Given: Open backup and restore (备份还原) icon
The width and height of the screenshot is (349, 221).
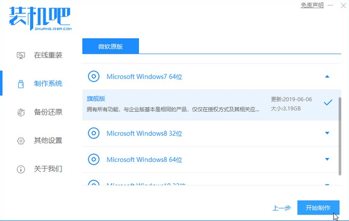Looking at the screenshot, I should [21, 112].
